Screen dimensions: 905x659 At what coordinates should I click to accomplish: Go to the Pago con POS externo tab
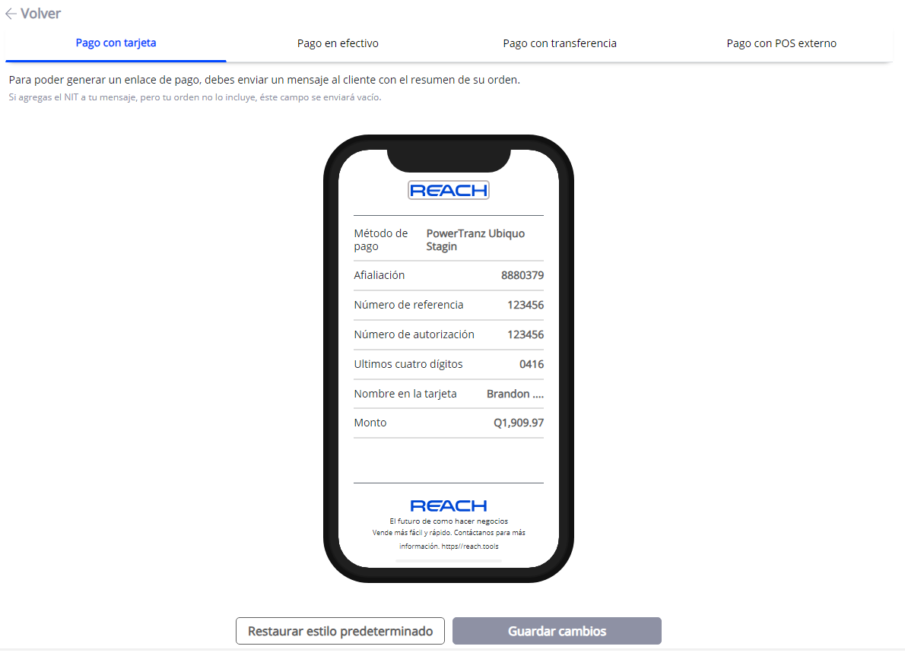pos(781,43)
